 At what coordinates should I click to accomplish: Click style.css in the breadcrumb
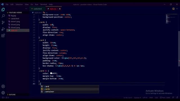point(37,13)
